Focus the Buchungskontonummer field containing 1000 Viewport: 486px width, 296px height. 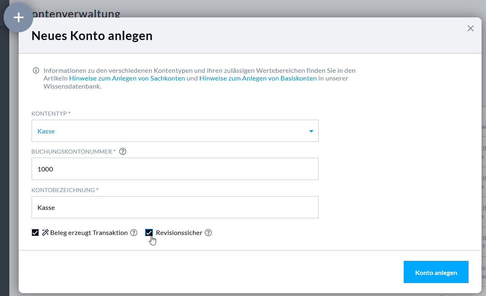pos(175,169)
